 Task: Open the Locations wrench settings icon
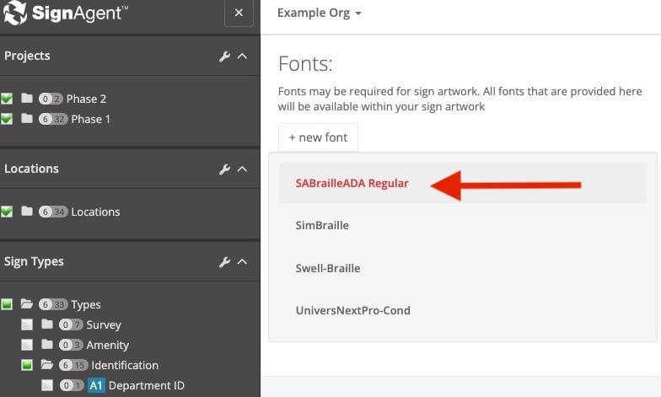coord(224,169)
